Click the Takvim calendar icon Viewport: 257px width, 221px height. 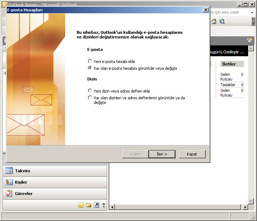tap(9, 170)
